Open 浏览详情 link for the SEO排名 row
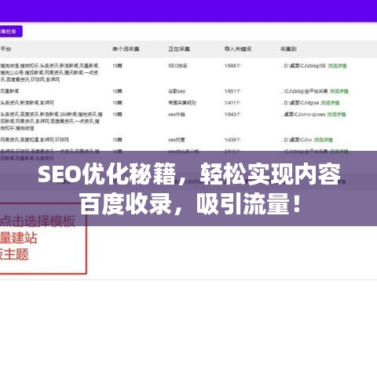The height and width of the screenshot is (377, 377). pos(337,66)
